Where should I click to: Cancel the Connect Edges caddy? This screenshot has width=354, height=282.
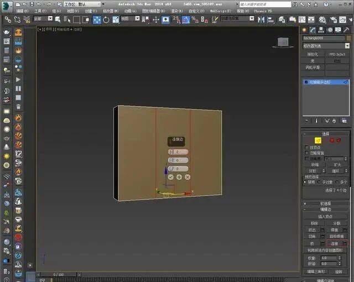[188, 177]
